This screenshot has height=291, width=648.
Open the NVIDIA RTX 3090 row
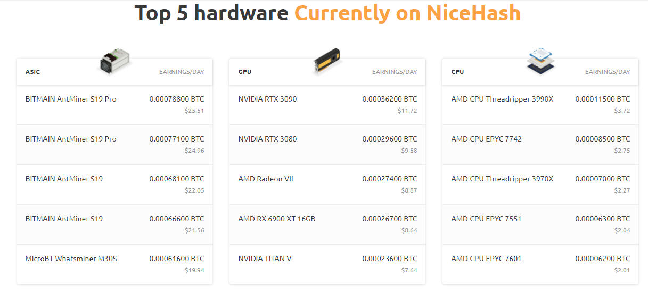(267, 99)
